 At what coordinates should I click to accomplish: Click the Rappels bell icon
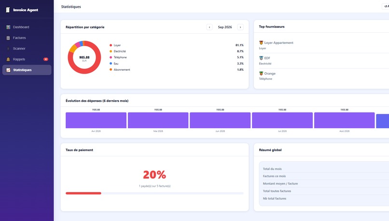(x=8, y=59)
